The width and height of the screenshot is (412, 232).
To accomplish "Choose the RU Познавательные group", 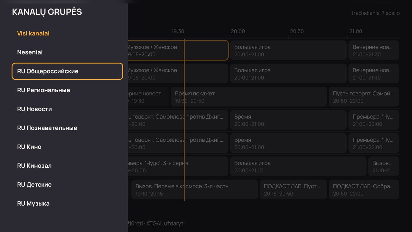I will [x=67, y=128].
